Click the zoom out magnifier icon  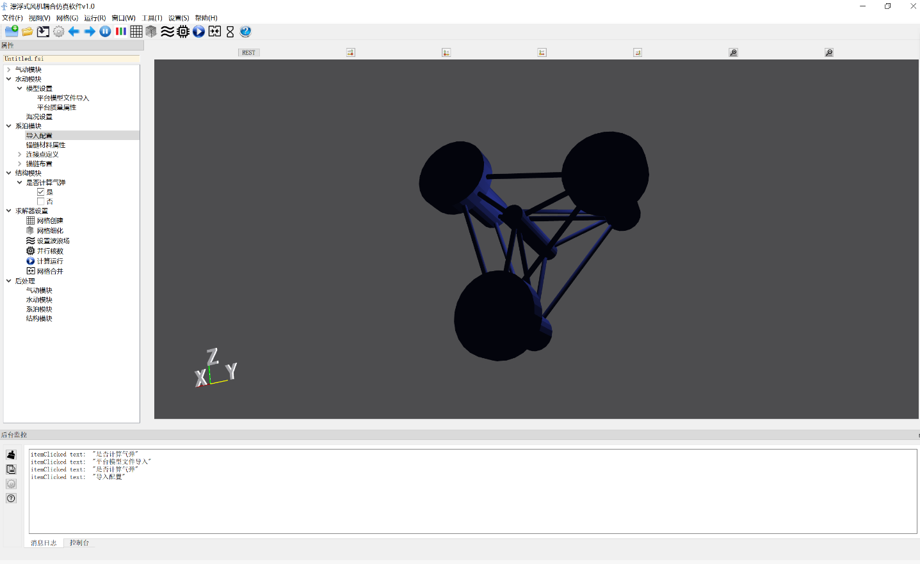[828, 52]
